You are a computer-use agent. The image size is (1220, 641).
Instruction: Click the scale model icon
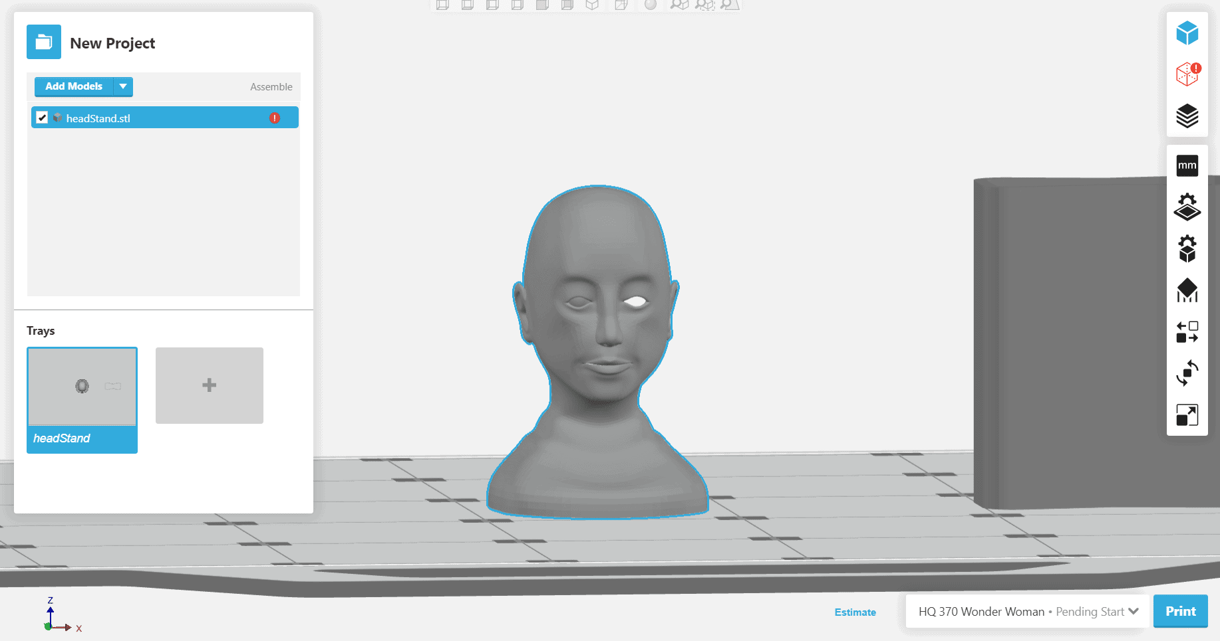(x=1187, y=415)
